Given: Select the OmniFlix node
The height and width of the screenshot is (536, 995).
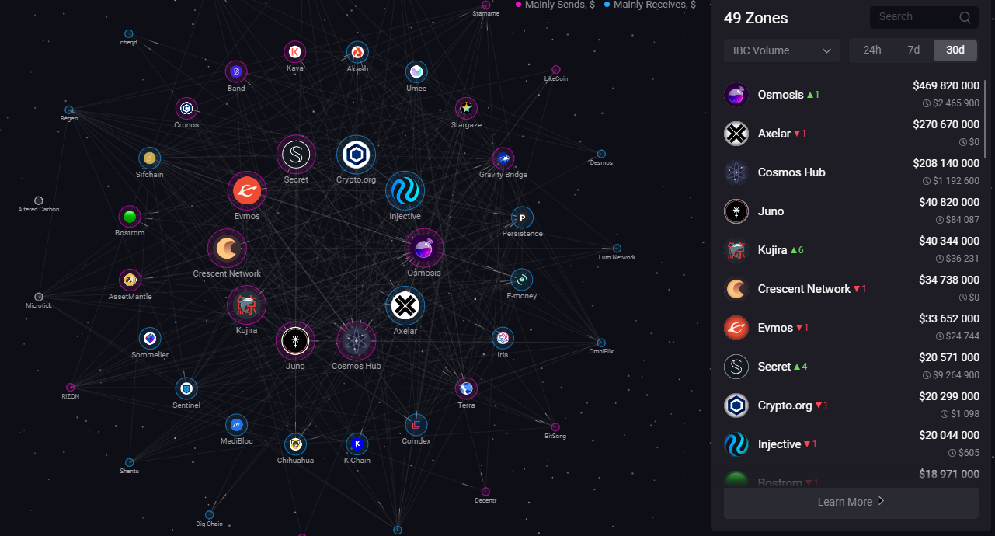Looking at the screenshot, I should [x=601, y=343].
